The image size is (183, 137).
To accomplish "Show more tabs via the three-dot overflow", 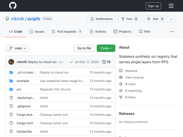I will coord(172,32).
